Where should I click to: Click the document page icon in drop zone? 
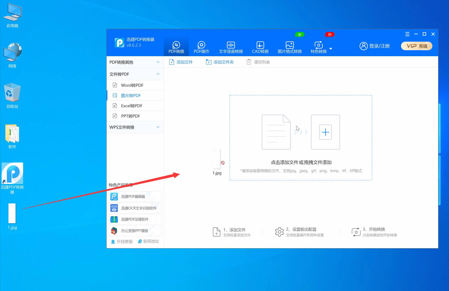click(x=276, y=132)
